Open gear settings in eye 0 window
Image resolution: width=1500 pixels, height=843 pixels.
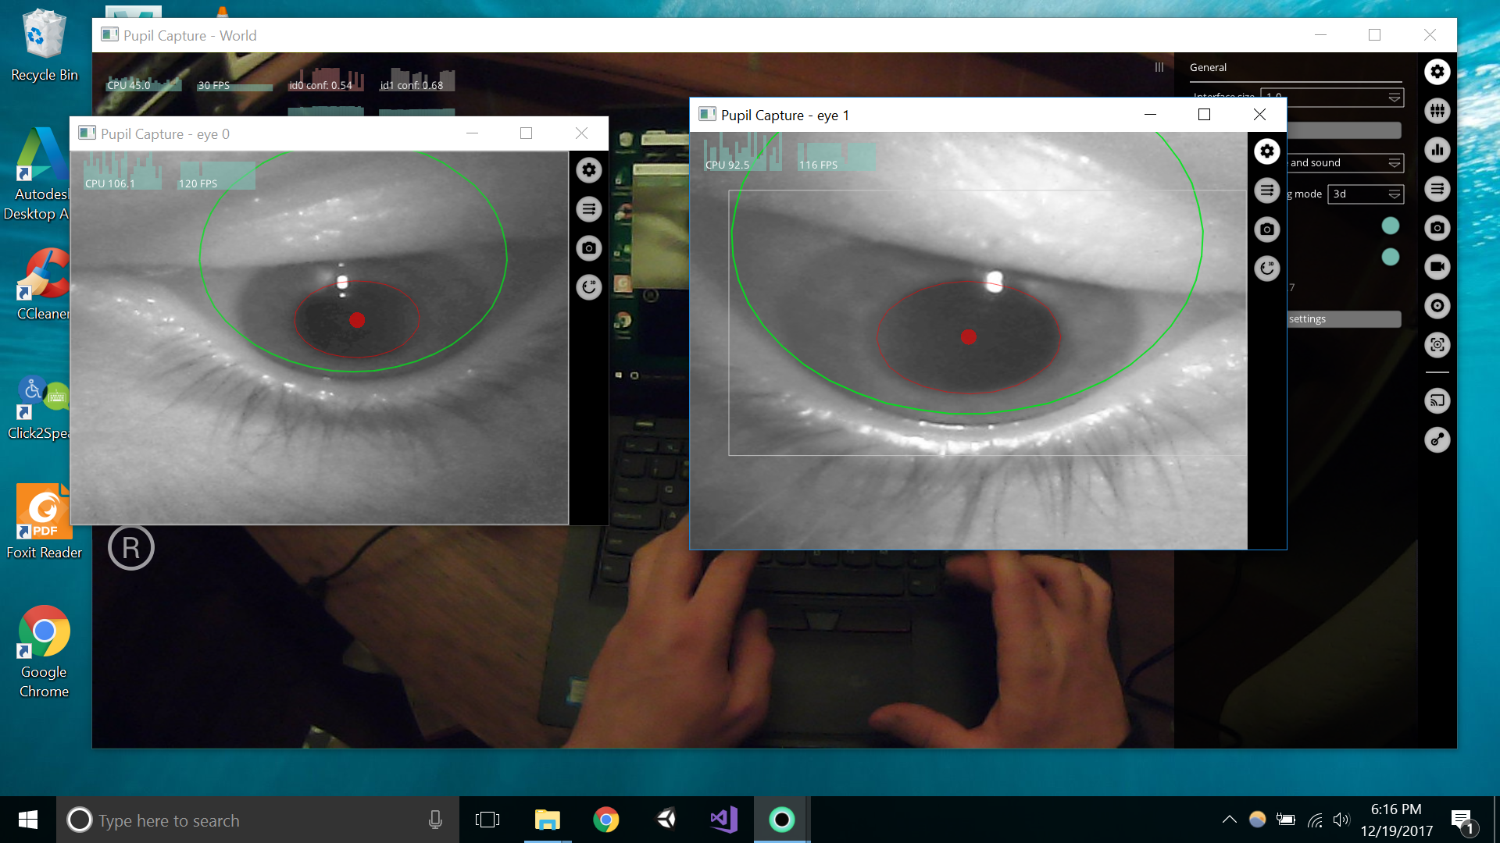[589, 170]
